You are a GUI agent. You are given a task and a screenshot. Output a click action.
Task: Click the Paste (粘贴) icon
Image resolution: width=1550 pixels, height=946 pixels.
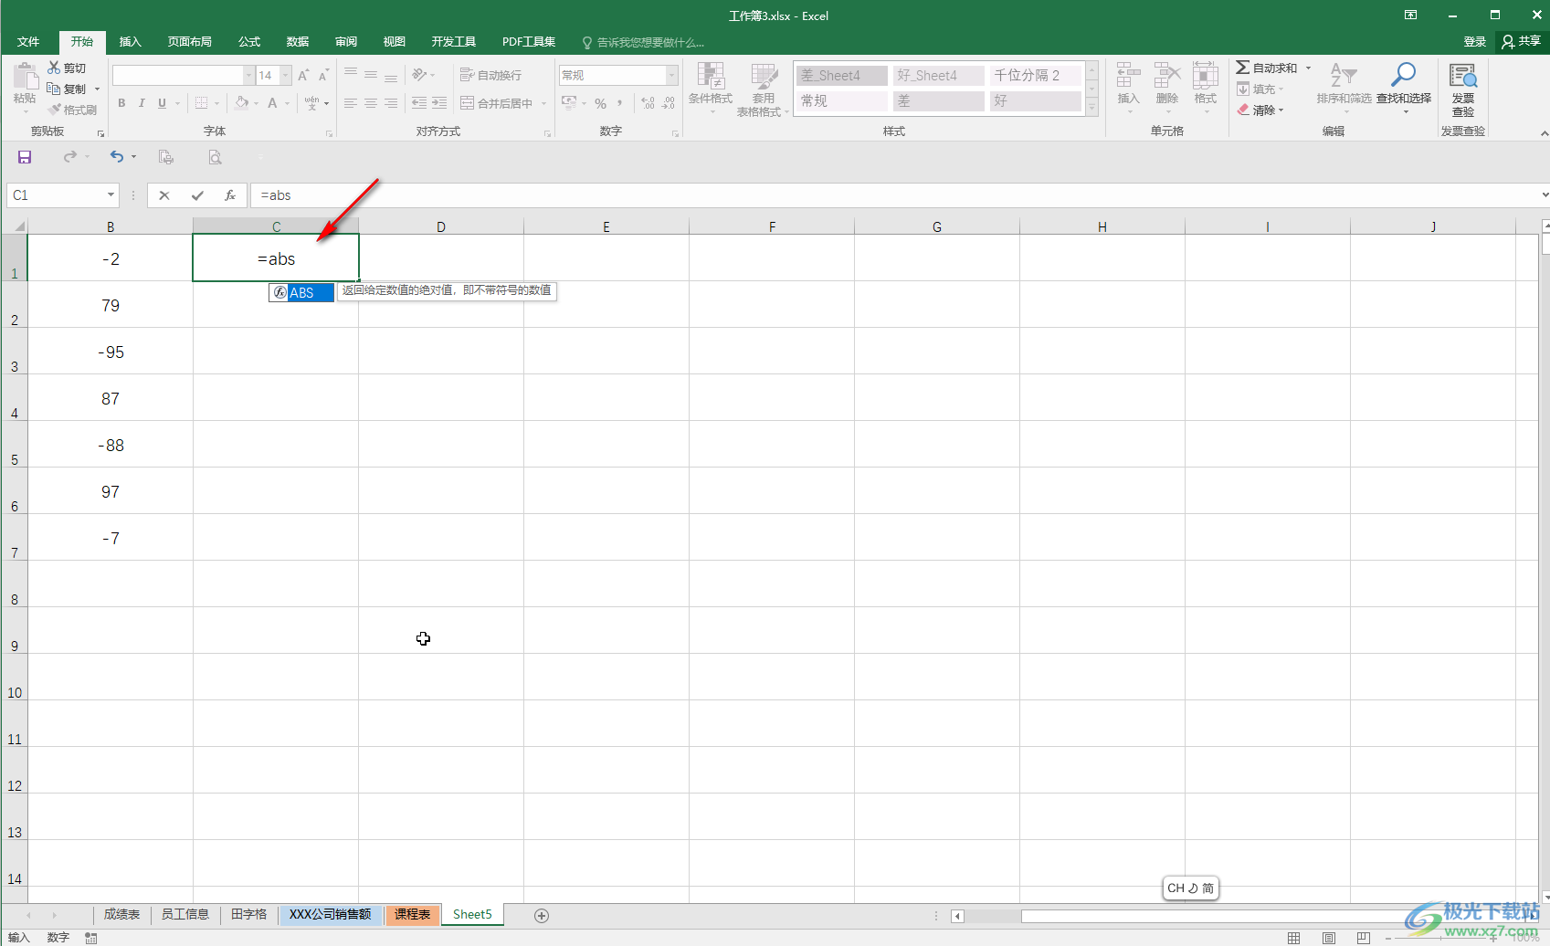pyautogui.click(x=25, y=78)
